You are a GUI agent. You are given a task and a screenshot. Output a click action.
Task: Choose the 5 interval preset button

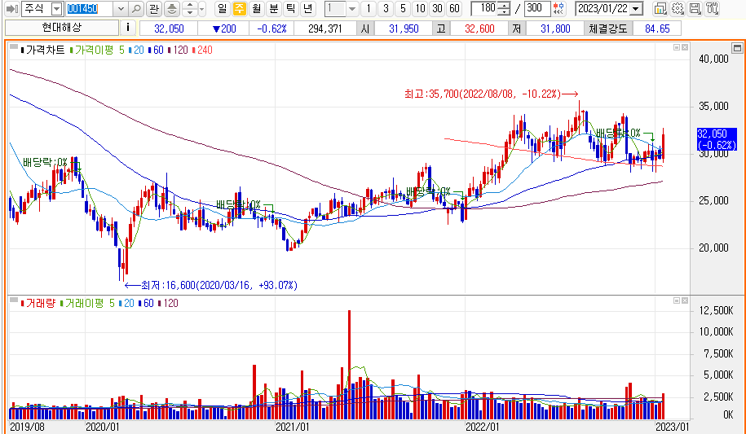403,9
